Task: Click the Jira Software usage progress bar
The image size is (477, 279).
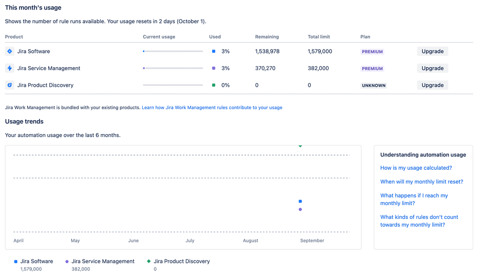Action: coord(173,52)
